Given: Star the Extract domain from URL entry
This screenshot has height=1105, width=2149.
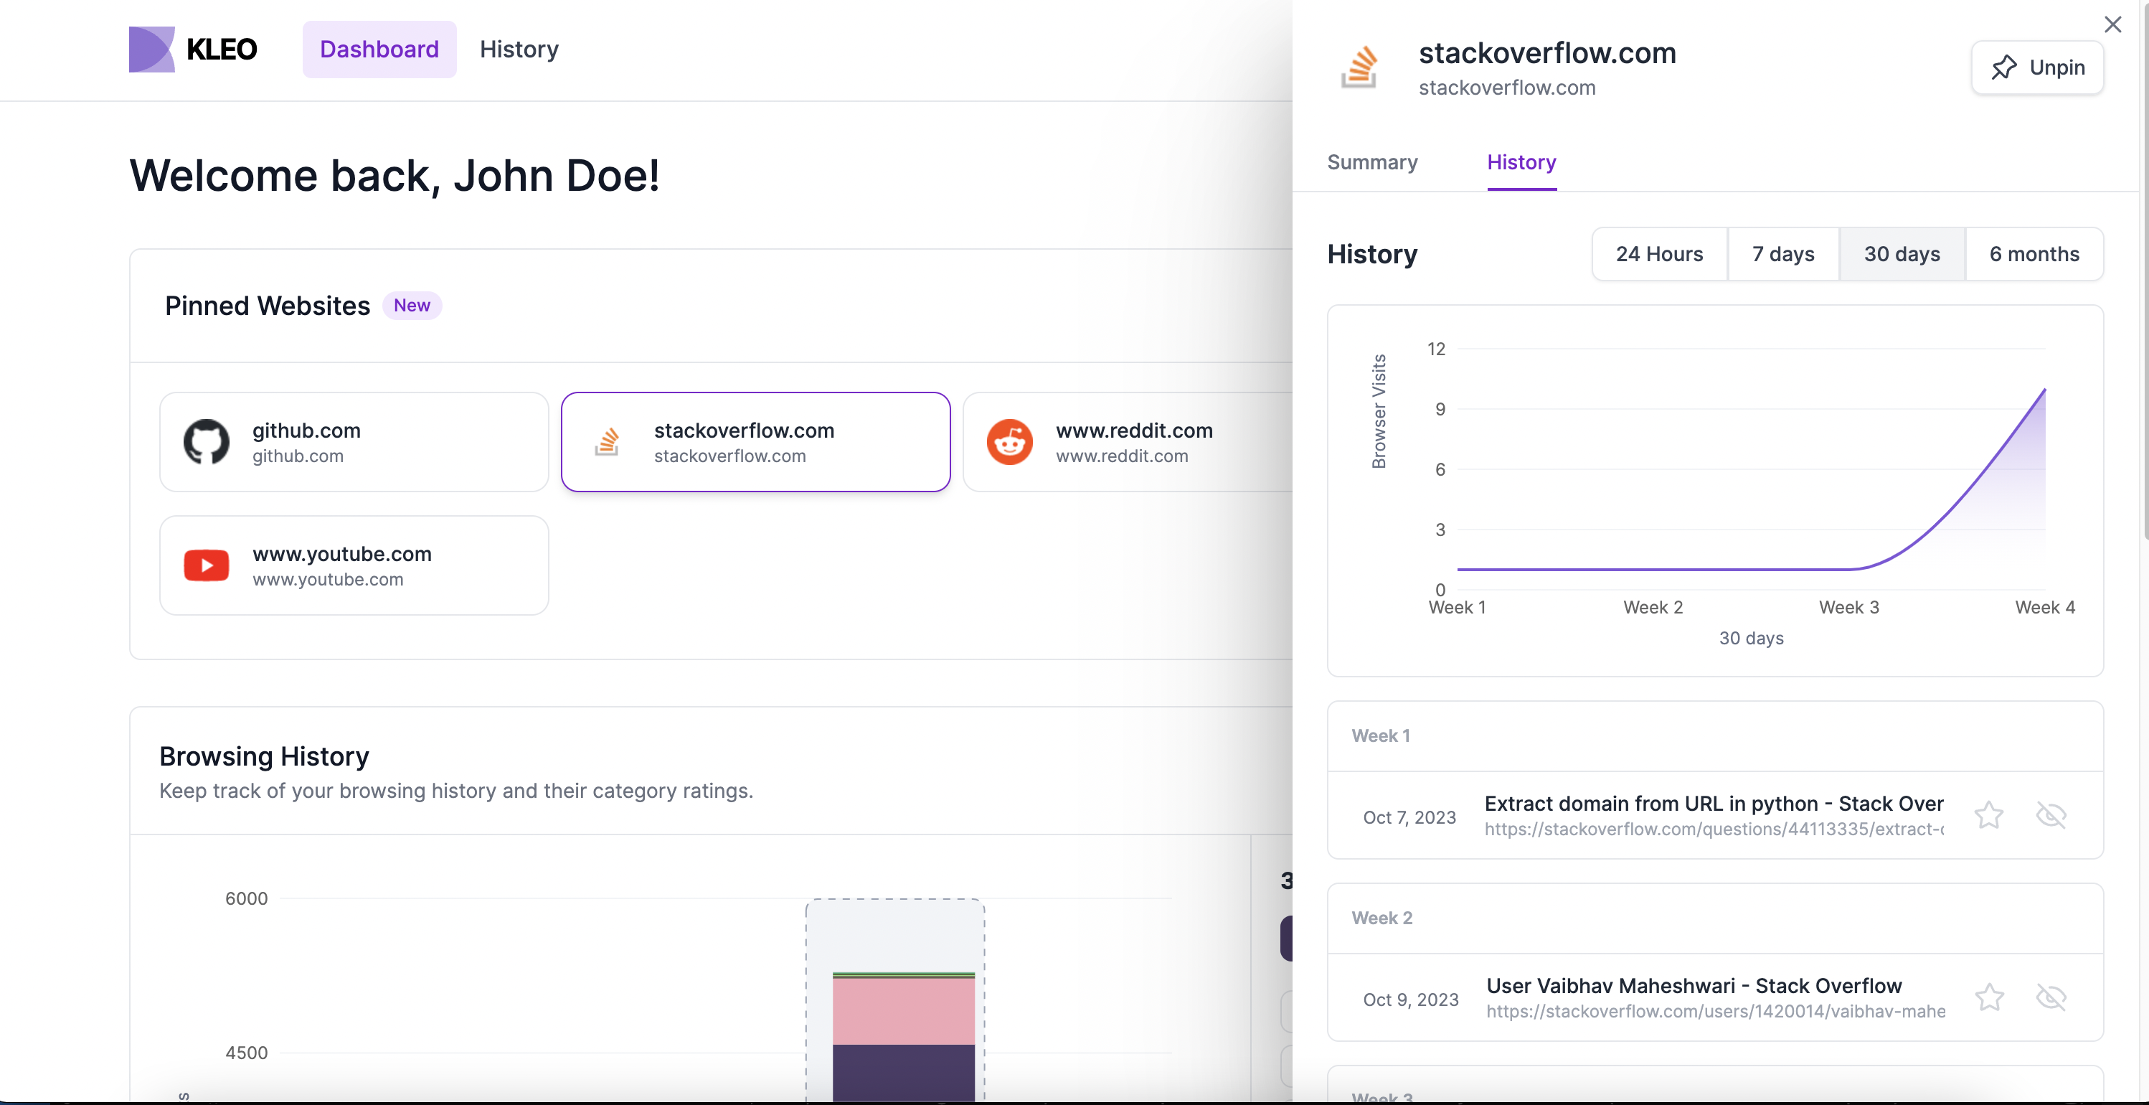Looking at the screenshot, I should (x=1989, y=815).
